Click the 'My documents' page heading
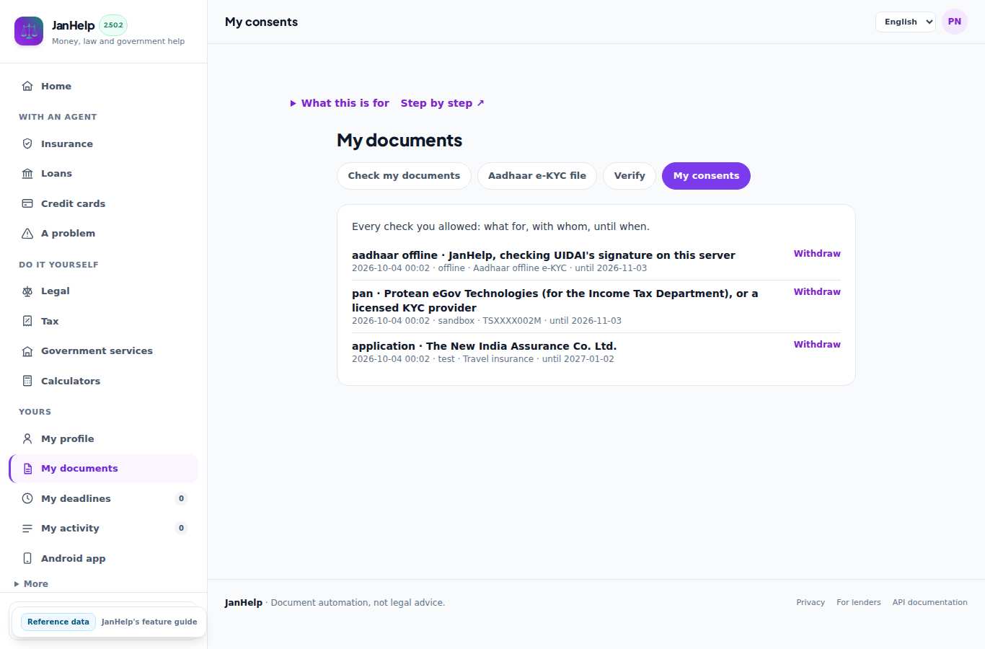Viewport: 985px width, 649px height. coord(399,141)
